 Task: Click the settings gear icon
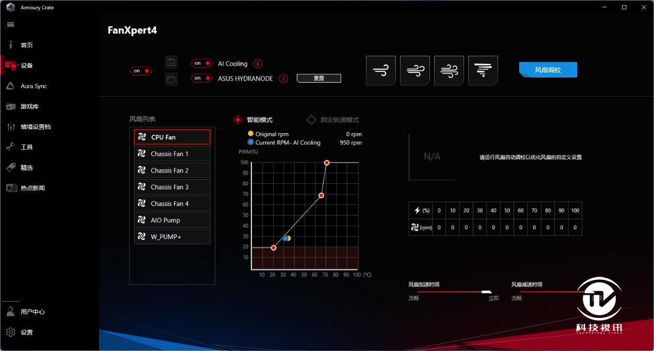coord(10,332)
